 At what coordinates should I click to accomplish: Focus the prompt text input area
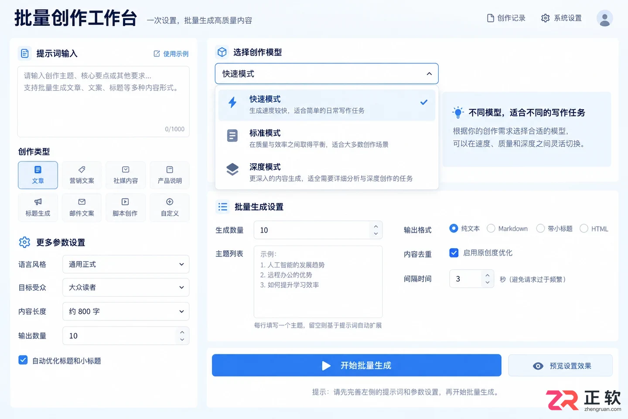coord(103,101)
